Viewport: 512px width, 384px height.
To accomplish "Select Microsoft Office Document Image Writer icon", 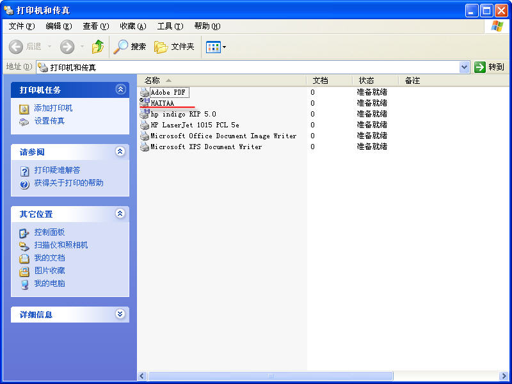I will coord(145,136).
